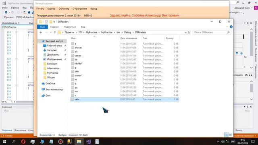Switch to File Explorer taskbar icon
The width and height of the screenshot is (258, 145).
pyautogui.click(x=79, y=141)
